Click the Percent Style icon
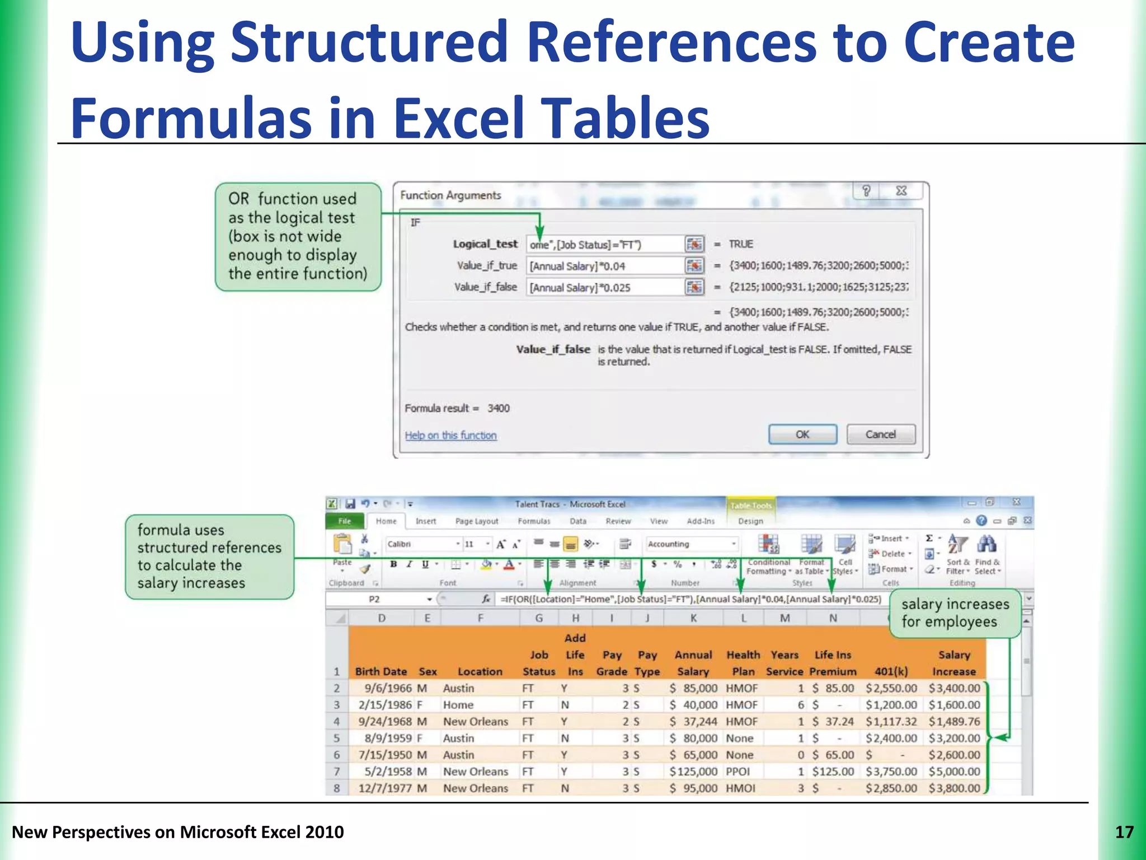Viewport: 1146px width, 860px height. coord(678,564)
